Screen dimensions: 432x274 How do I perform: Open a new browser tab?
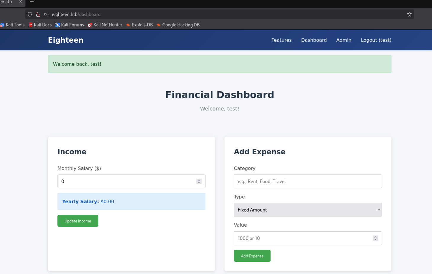(x=32, y=2)
